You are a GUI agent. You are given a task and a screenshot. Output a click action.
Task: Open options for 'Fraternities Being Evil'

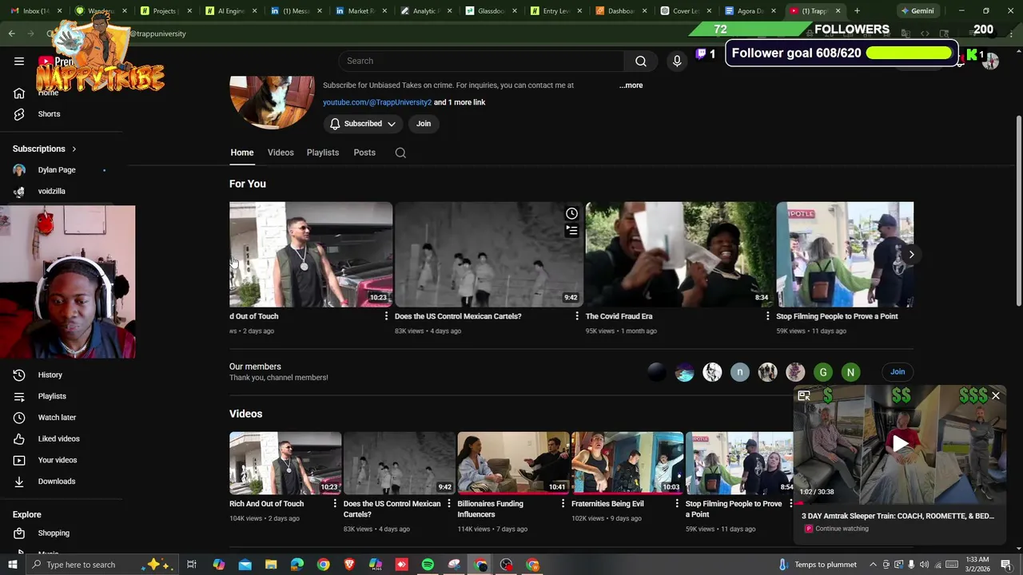pos(677,504)
